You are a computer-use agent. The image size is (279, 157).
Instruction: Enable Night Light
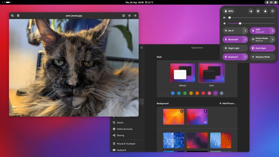(x=235, y=48)
